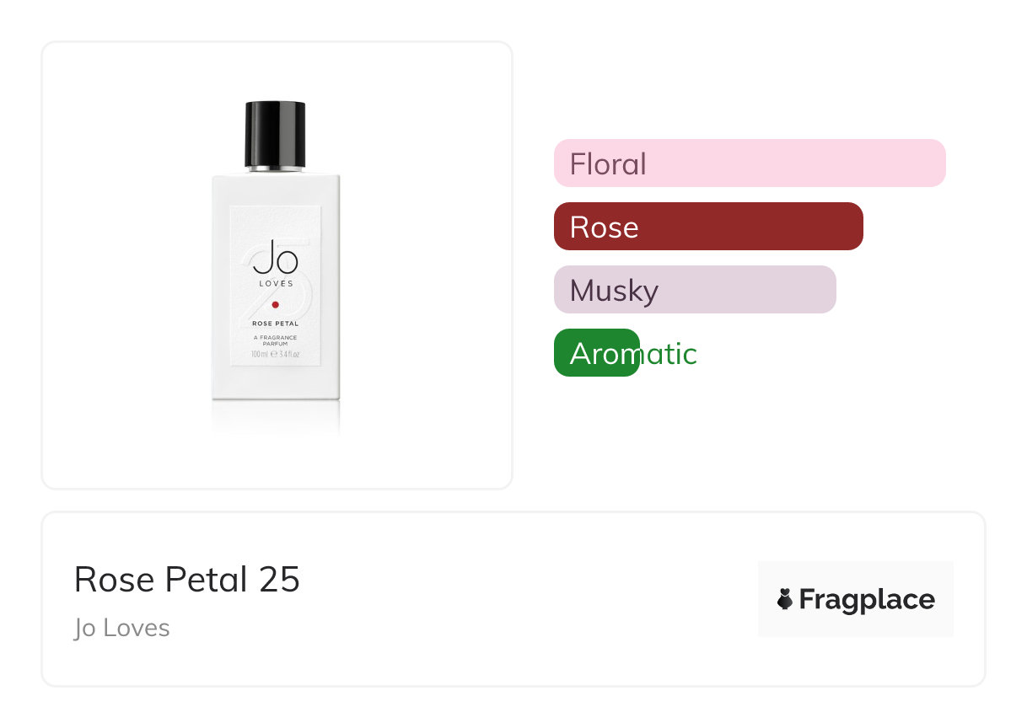Click the Fragplace perfume bottle logo icon

coord(785,599)
